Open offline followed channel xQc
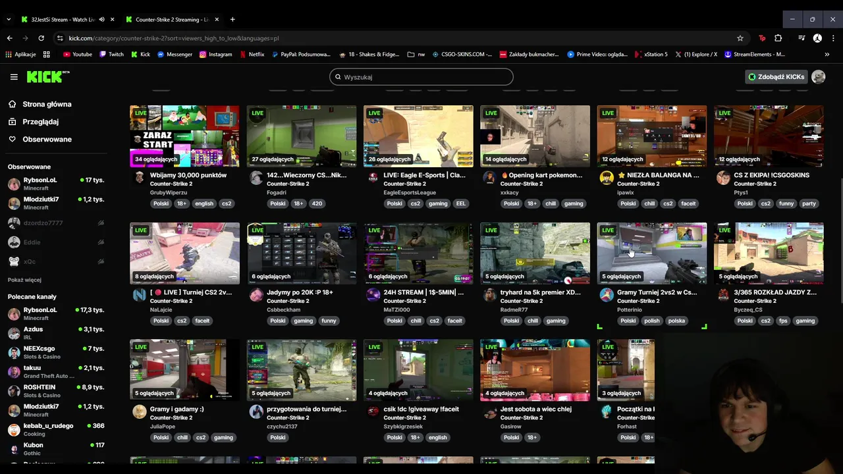The height and width of the screenshot is (474, 843). pos(57,261)
